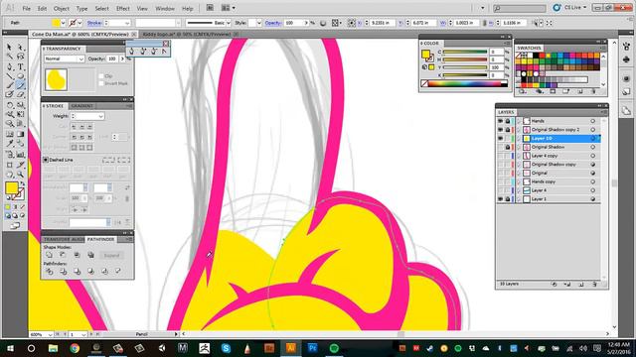
Task: Select the Type tool
Action: pos(20,66)
